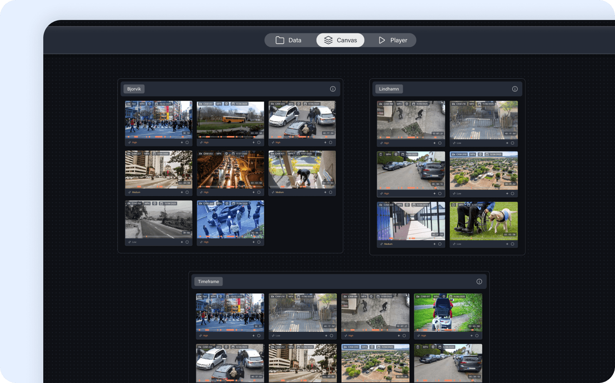Toggle select circle on CAM-445 corridor clip
615x383 pixels.
440,244
